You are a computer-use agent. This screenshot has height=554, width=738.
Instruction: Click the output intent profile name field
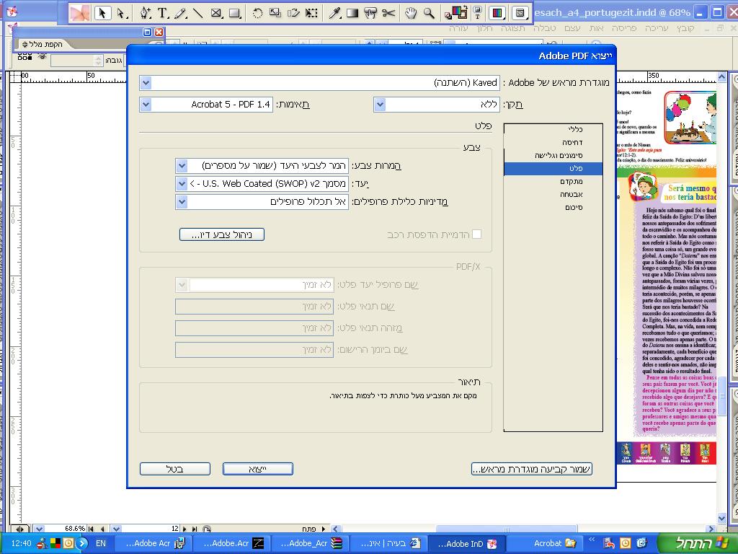(x=254, y=285)
